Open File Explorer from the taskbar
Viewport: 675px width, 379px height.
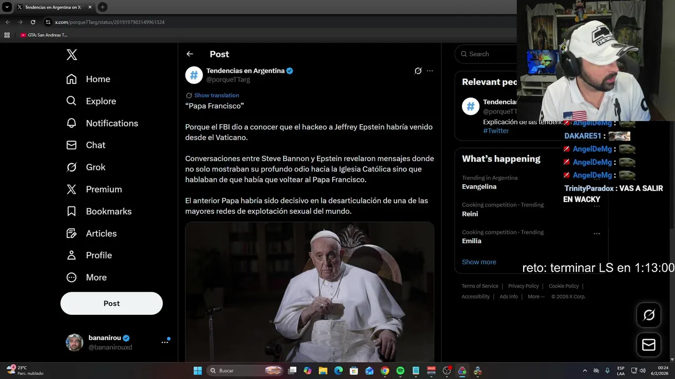point(323,371)
